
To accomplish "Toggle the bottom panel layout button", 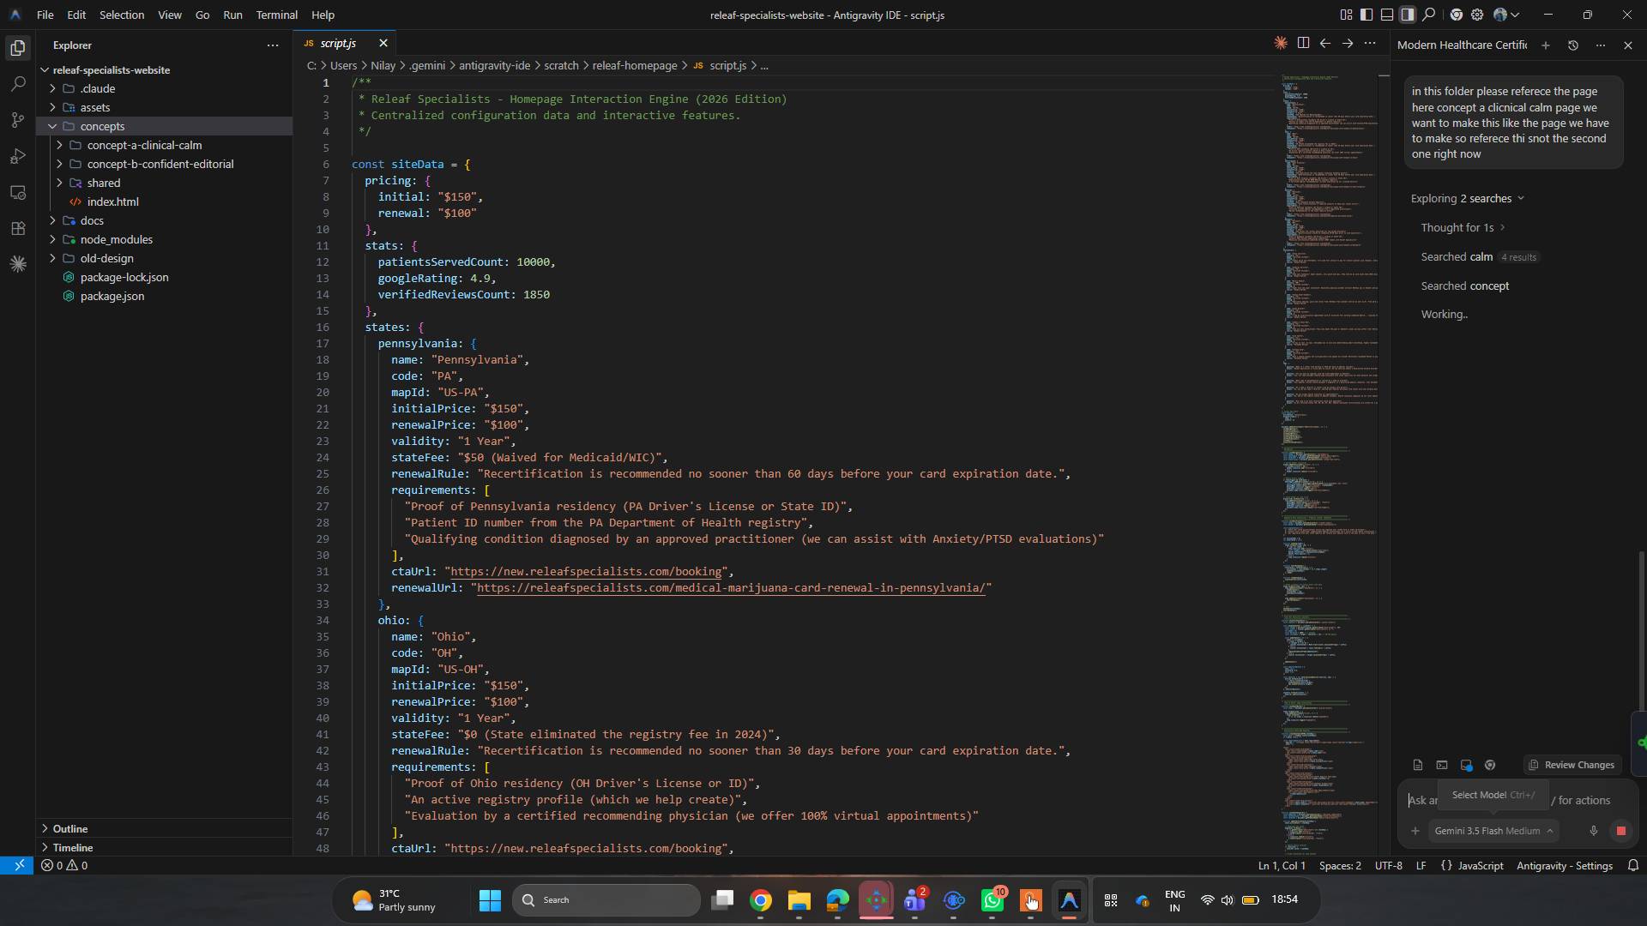I will click(1387, 15).
